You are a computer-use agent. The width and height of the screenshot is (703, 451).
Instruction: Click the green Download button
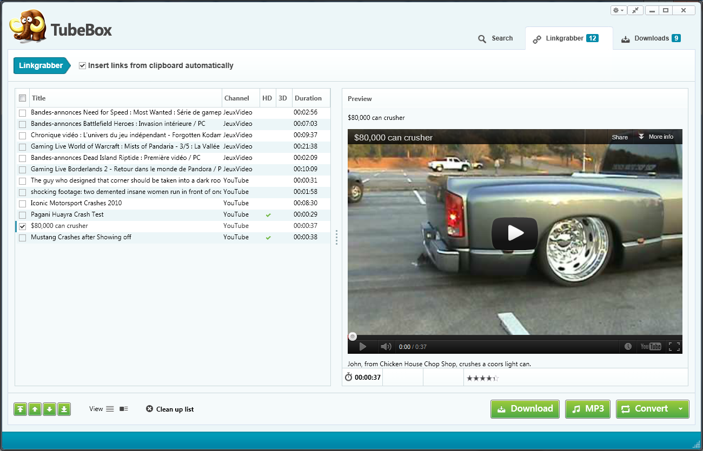(525, 409)
